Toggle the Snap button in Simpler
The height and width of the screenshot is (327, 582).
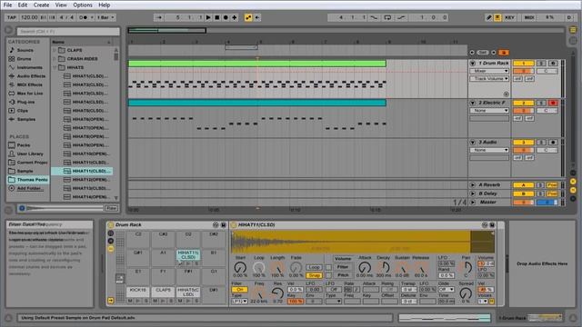pos(314,275)
